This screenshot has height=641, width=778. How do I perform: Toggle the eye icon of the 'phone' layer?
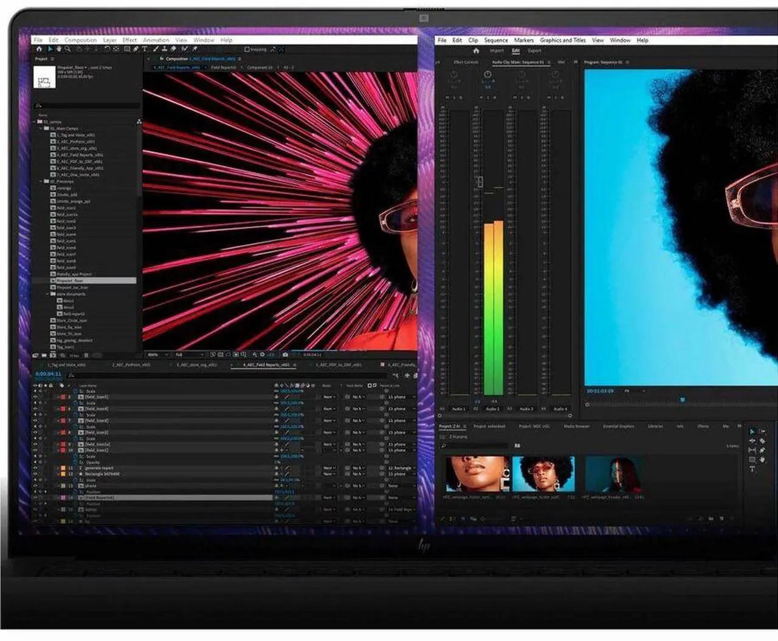[x=35, y=485]
